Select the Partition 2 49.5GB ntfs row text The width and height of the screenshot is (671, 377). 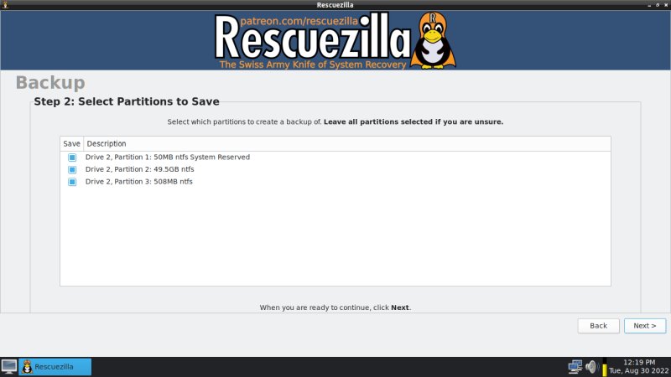tap(139, 169)
